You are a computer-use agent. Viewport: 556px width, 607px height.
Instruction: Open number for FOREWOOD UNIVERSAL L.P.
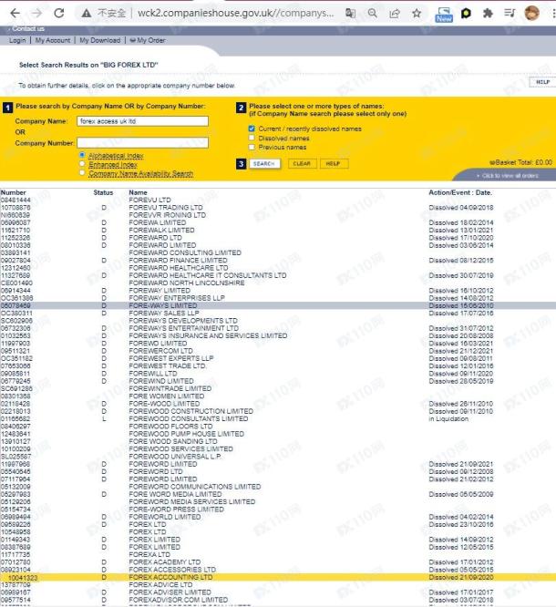click(15, 457)
